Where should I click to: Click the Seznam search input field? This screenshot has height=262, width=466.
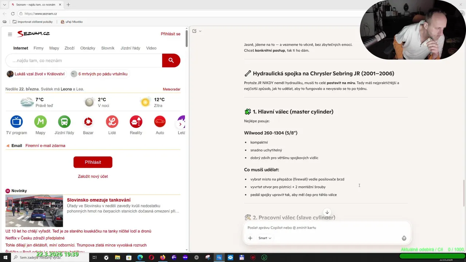coord(84,60)
